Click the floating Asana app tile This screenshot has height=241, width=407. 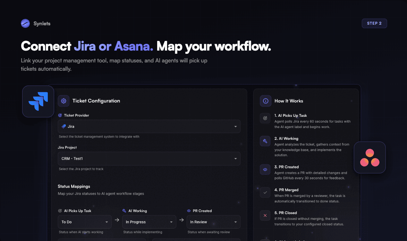click(x=369, y=157)
